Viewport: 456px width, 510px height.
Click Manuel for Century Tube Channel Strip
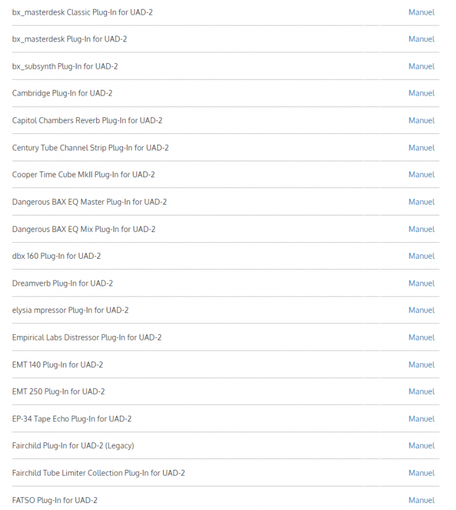pyautogui.click(x=422, y=148)
